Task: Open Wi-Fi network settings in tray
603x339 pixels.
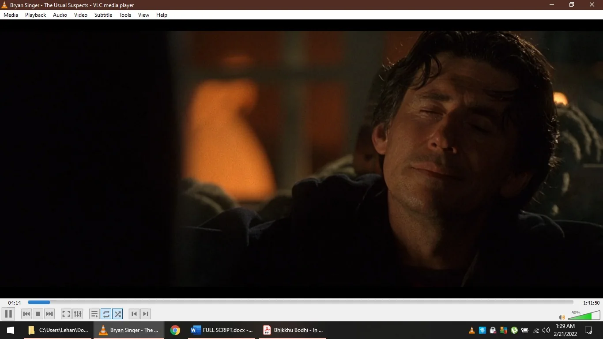Action: tap(536, 330)
